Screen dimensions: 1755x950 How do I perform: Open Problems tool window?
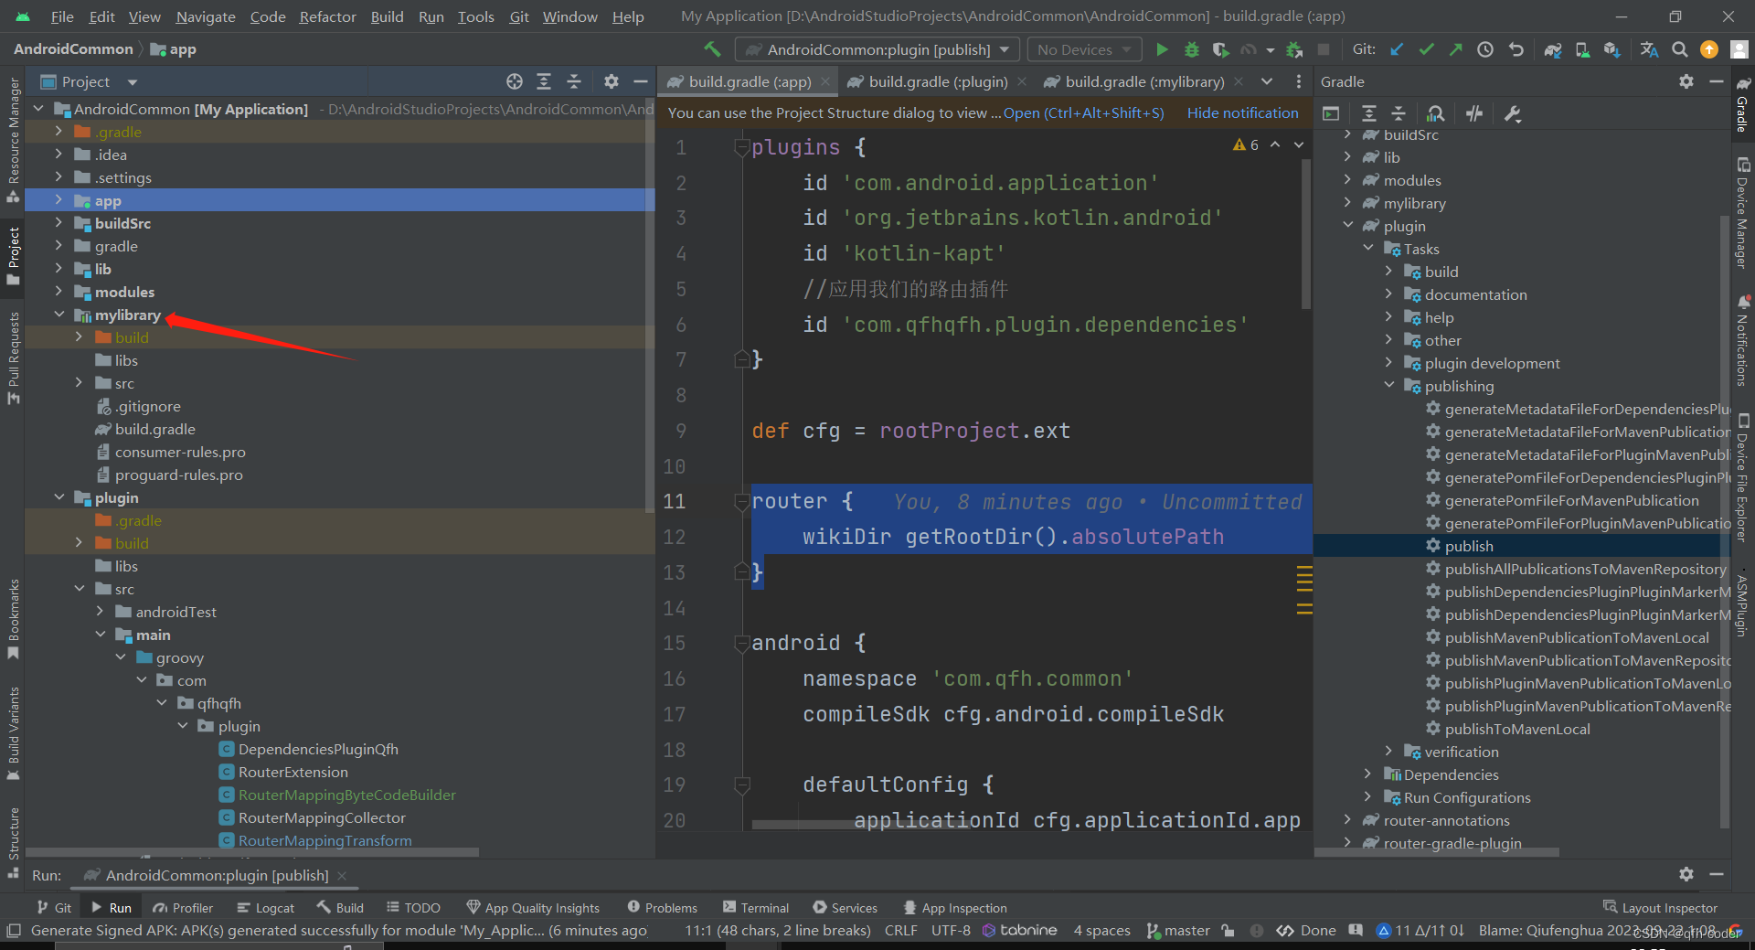(x=662, y=907)
